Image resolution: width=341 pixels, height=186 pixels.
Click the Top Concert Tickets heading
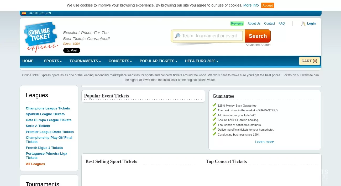tap(226, 161)
